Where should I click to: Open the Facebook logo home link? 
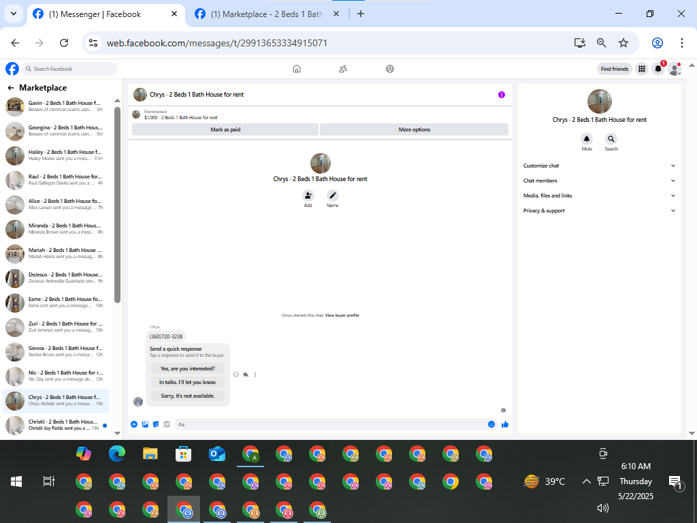pyautogui.click(x=12, y=69)
